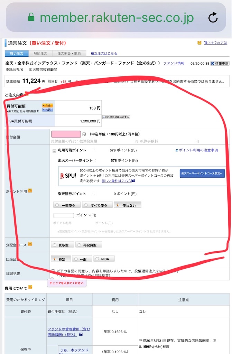Click 楽天スーパーポイントコース設定へ button
The height and width of the screenshot is (354, 232).
click(202, 174)
